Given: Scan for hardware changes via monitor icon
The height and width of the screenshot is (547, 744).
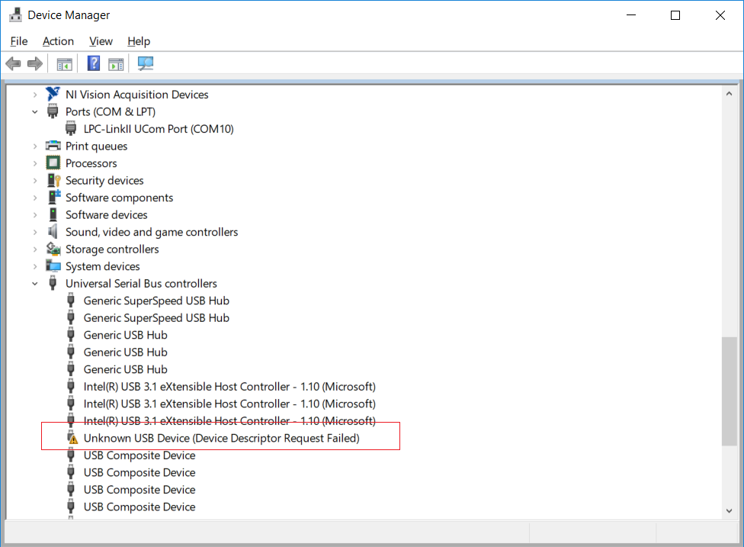Looking at the screenshot, I should coord(145,63).
